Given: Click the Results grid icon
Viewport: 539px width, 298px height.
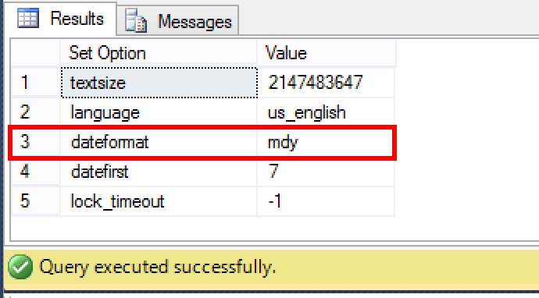Looking at the screenshot, I should [x=28, y=18].
